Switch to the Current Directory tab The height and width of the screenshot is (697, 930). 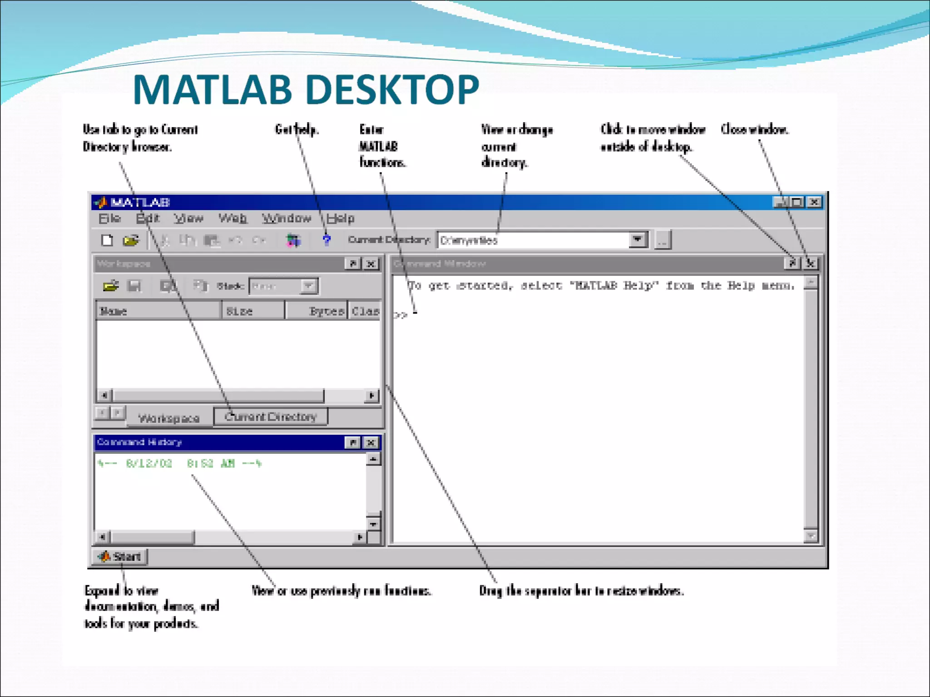[x=270, y=417]
